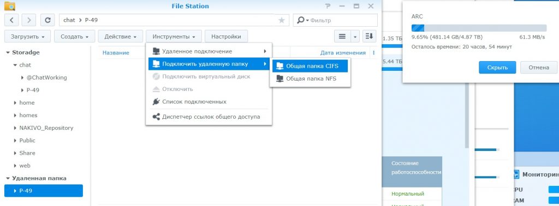Collapse the Storadge tree node
The width and height of the screenshot is (559, 206).
(x=8, y=53)
